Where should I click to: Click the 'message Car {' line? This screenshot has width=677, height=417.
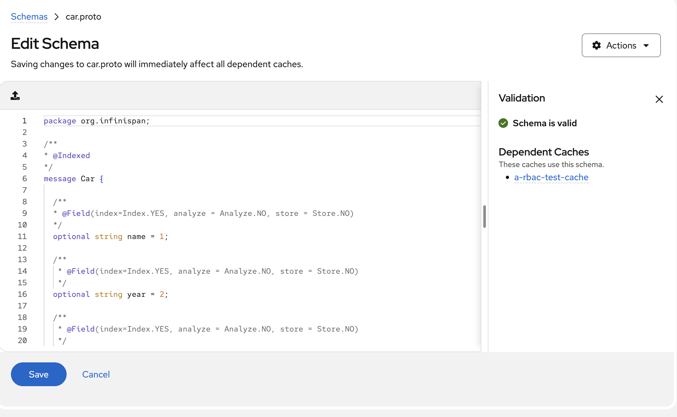[x=74, y=179]
